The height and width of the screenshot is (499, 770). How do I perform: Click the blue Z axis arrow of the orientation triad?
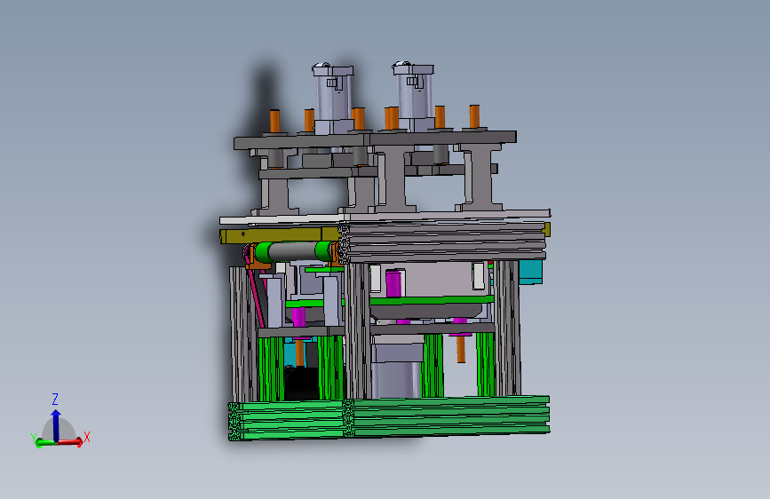click(55, 425)
